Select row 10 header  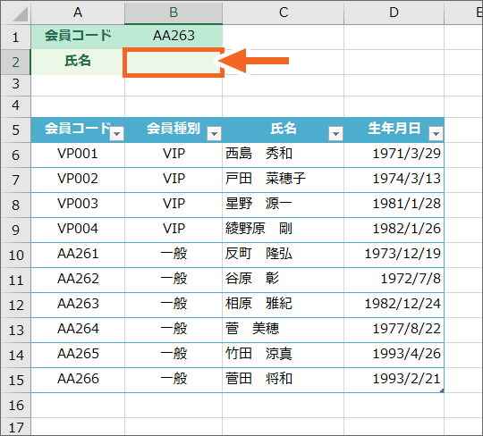click(x=15, y=255)
